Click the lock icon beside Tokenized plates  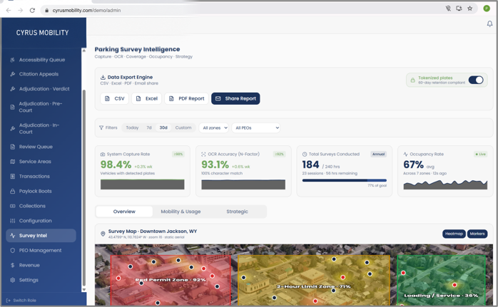pos(412,80)
